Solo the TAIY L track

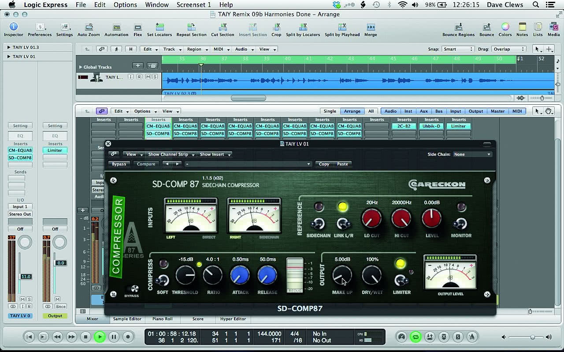pos(155,77)
